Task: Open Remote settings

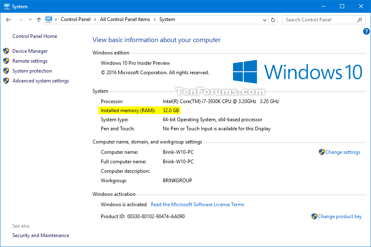Action: pyautogui.click(x=30, y=61)
